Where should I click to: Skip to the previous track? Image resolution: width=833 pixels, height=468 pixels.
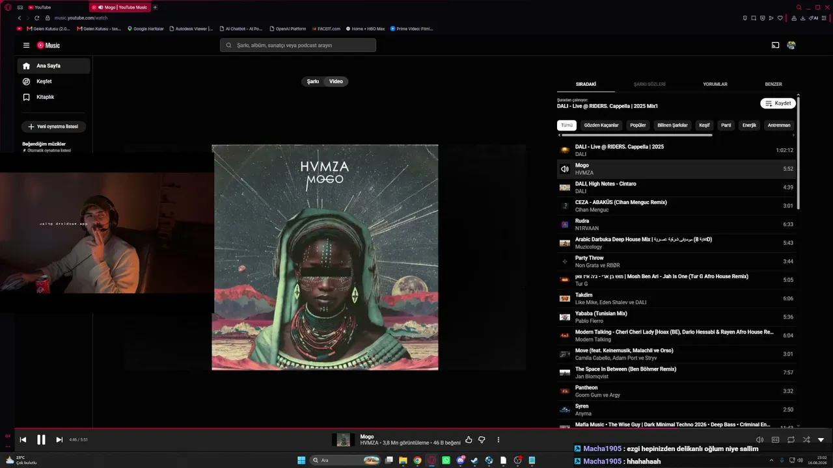point(23,440)
